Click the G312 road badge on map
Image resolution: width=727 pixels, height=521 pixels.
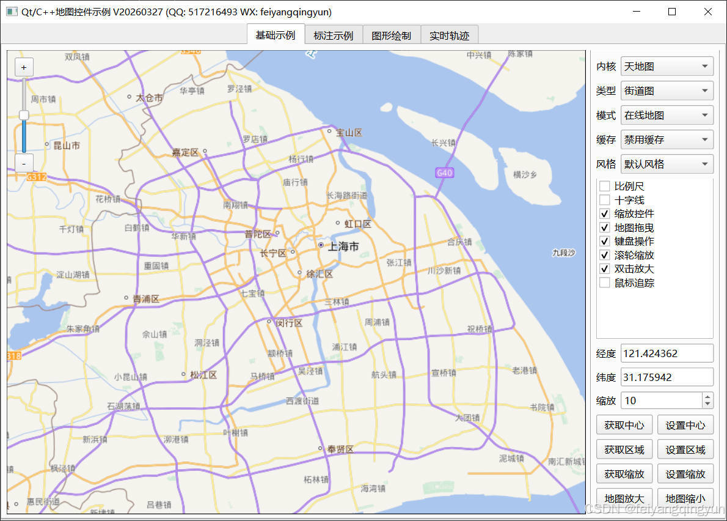(36, 177)
